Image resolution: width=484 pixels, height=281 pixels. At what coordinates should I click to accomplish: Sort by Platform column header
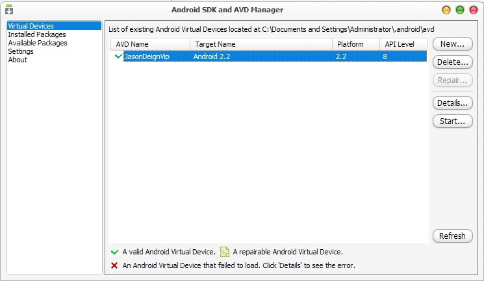point(356,44)
